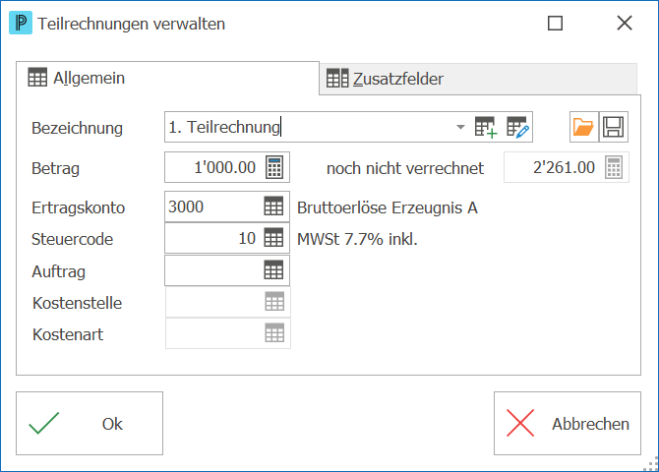Maximize the Teilrechnungen verwalten window
659x472 pixels.
[x=555, y=24]
